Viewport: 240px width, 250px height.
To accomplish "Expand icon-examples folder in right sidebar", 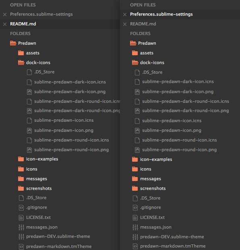I will coord(135,159).
